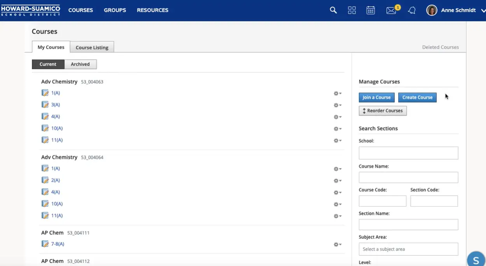
Task: Switch to the Archived courses toggle
Action: click(x=80, y=64)
